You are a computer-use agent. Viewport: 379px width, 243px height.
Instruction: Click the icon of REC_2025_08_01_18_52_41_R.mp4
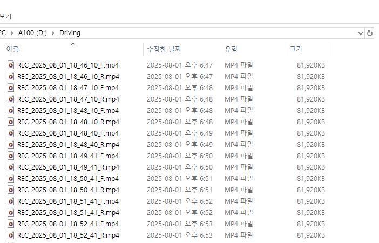11,235
